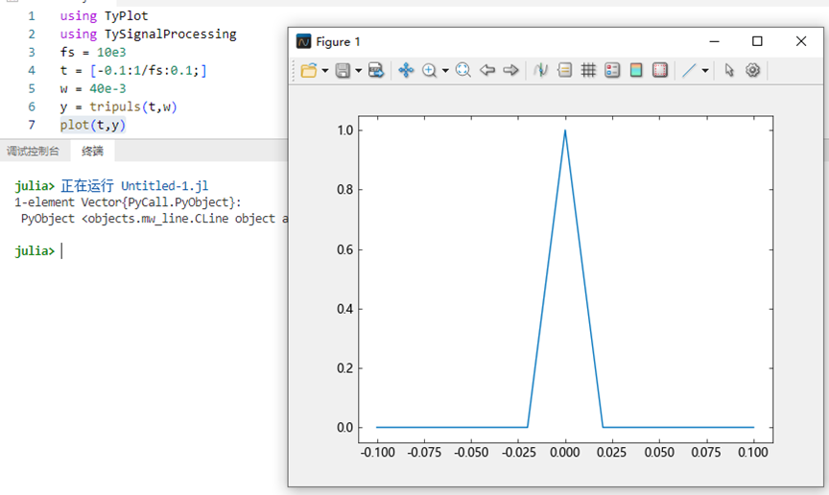The height and width of the screenshot is (495, 829).
Task: Expand the open file dropdown arrow
Action: click(325, 70)
